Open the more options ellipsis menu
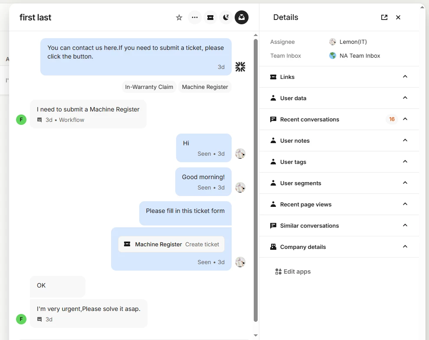Screen dimensions: 429x340 (x=195, y=17)
